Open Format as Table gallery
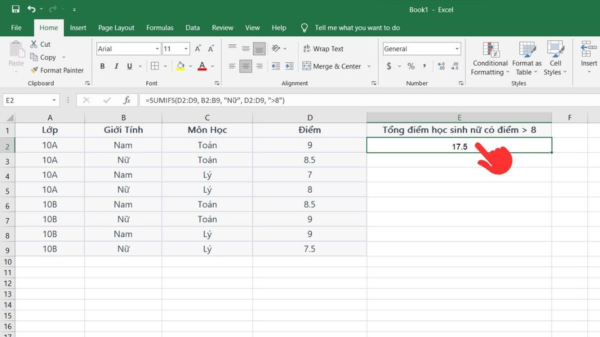600x337 pixels. click(526, 59)
